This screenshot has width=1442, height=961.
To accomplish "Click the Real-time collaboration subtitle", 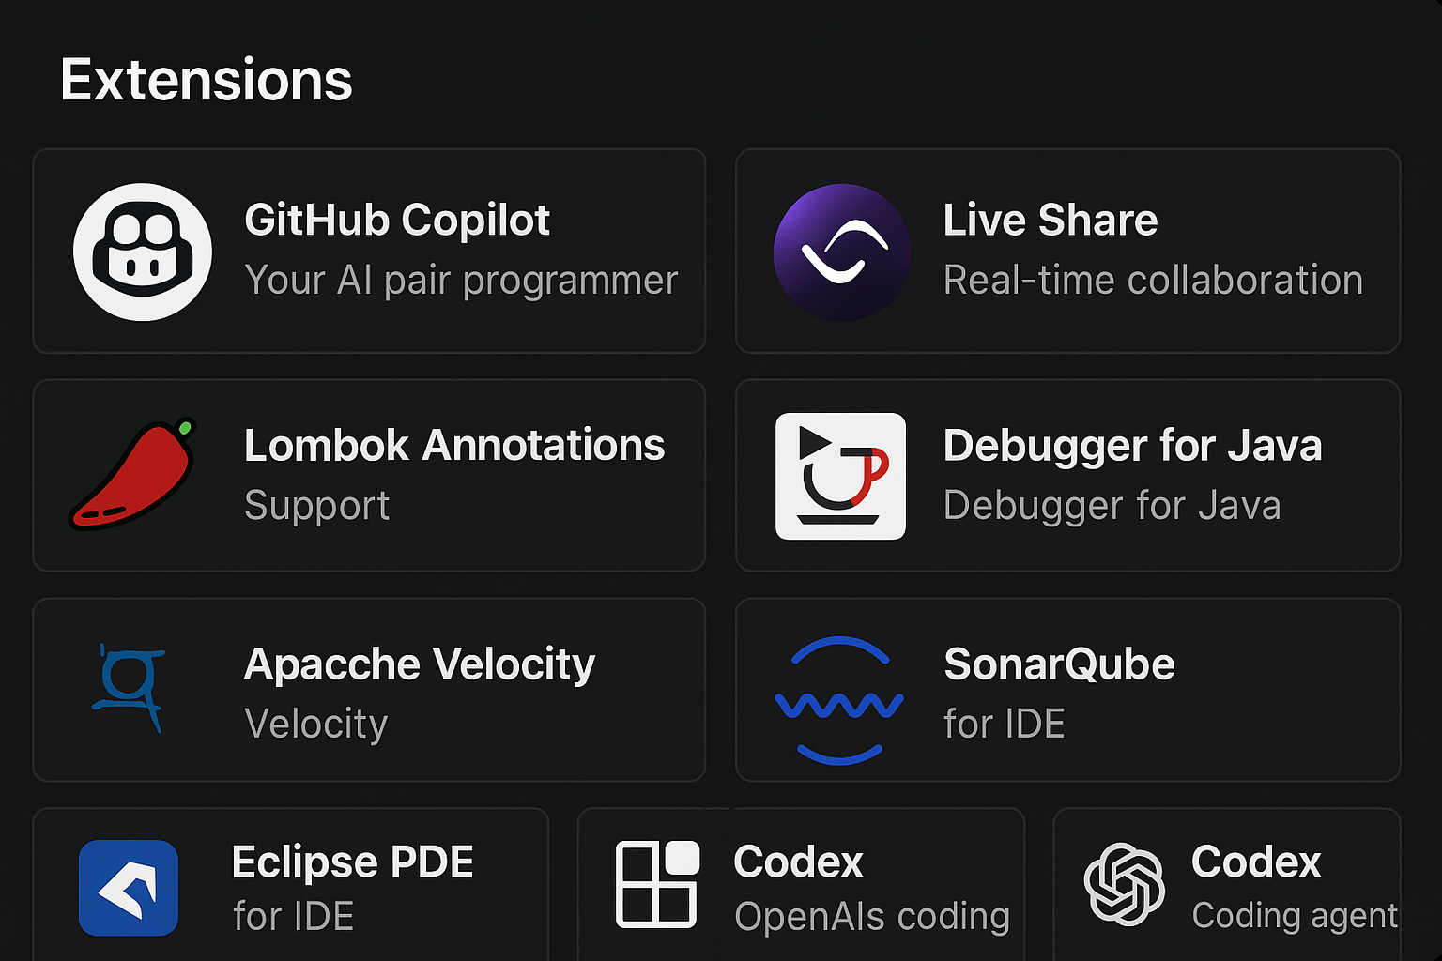I will point(1153,280).
